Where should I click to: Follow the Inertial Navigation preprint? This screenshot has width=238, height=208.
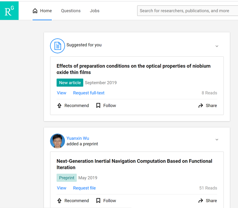tap(106, 201)
